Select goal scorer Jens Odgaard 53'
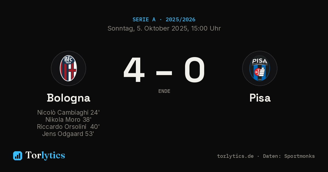Image resolution: width=328 pixels, height=172 pixels. (68, 134)
